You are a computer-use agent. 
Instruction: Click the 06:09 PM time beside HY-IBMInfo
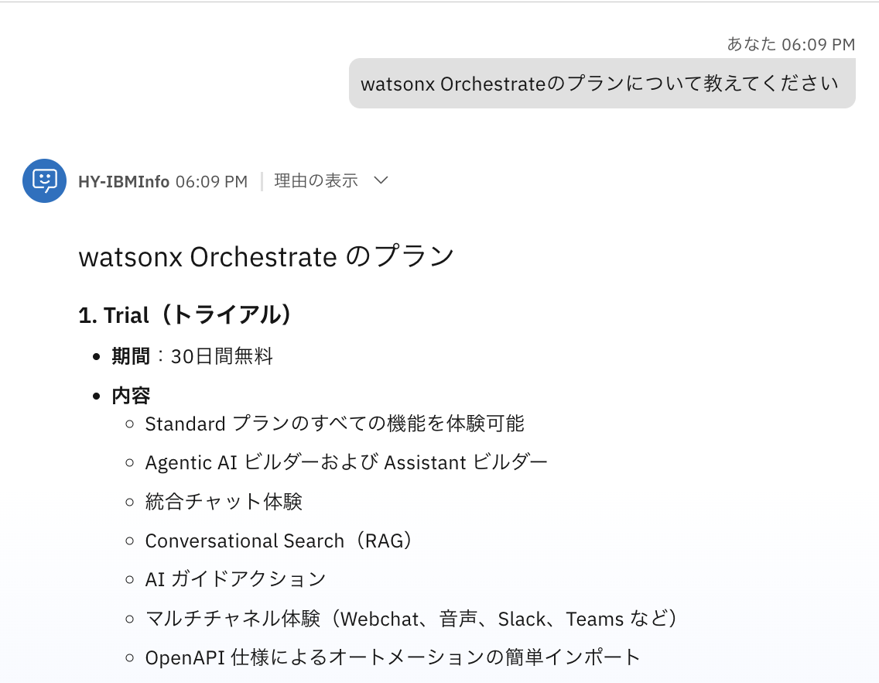click(x=211, y=182)
